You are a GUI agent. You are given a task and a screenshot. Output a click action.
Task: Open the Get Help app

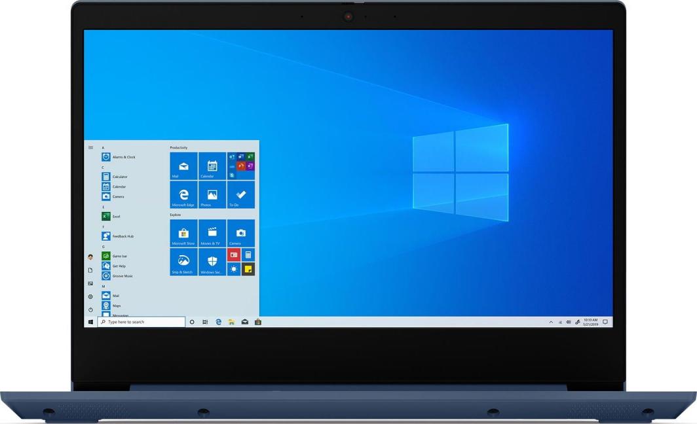coord(114,266)
